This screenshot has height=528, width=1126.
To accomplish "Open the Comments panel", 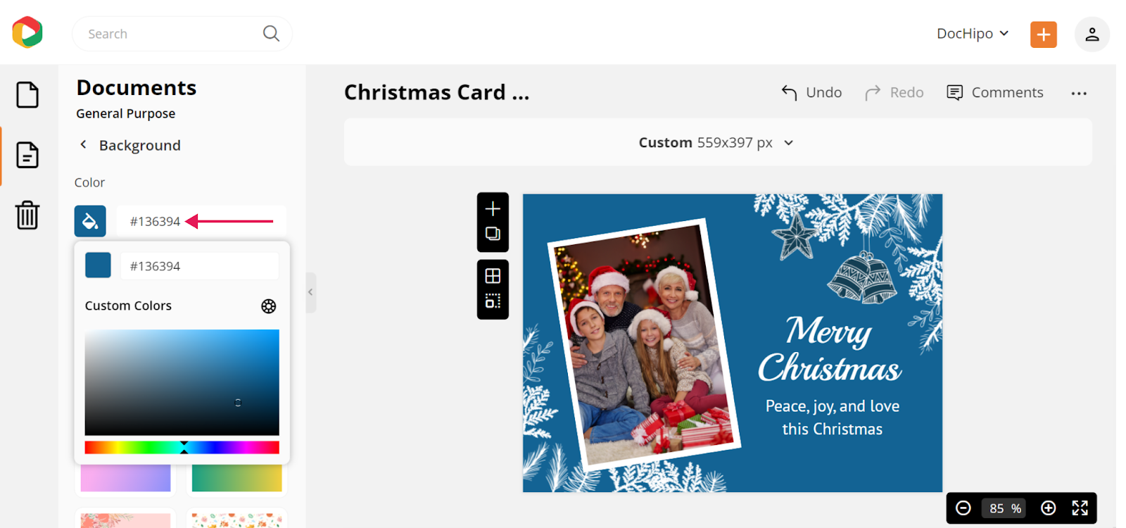I will (x=994, y=92).
